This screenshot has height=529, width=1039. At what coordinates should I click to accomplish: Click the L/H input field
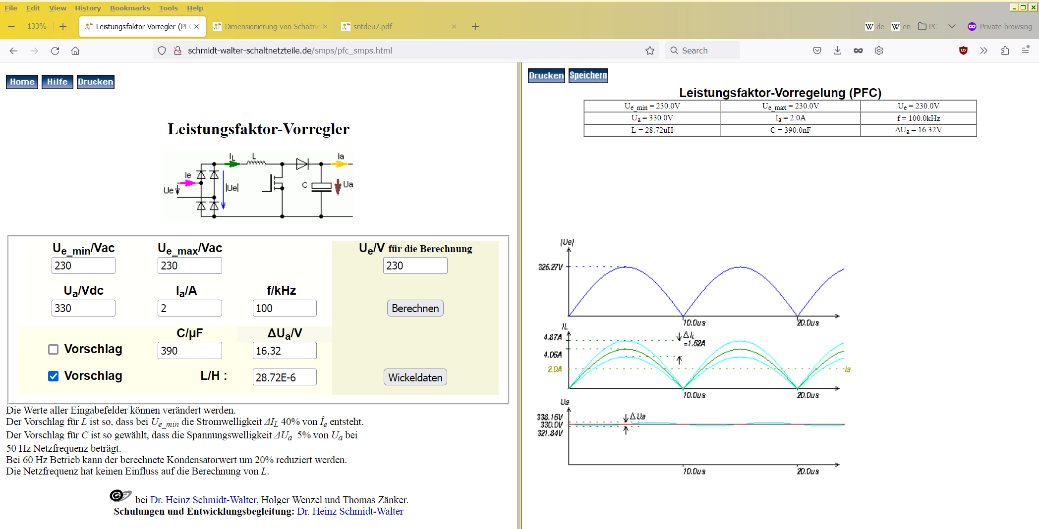(x=285, y=377)
